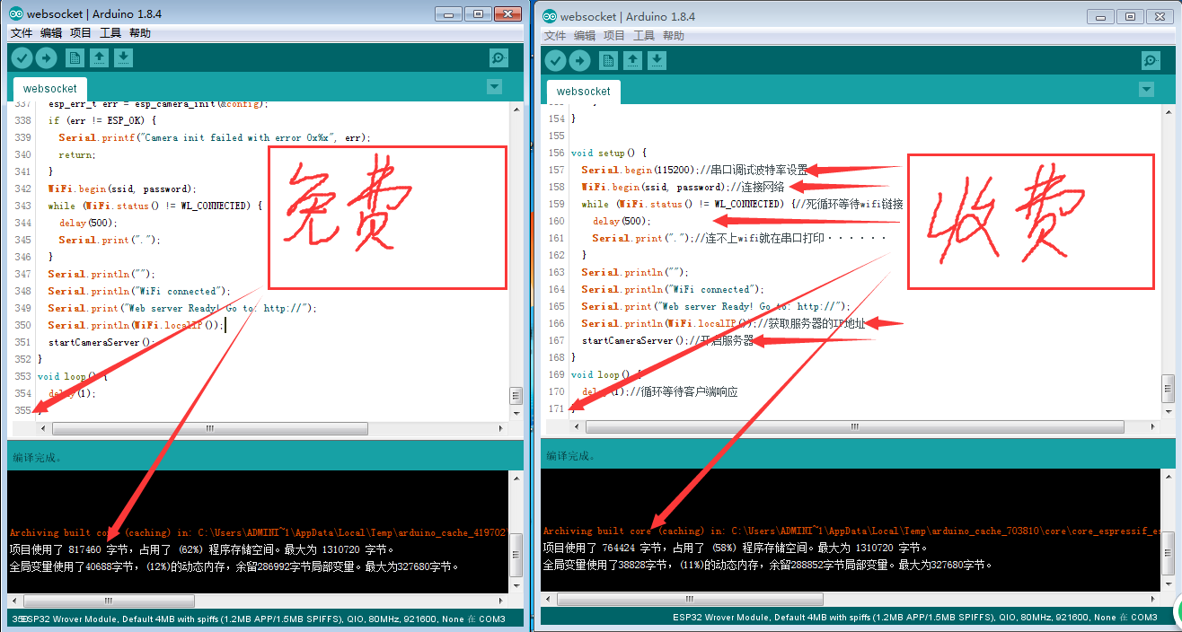1182x632 pixels.
Task: Open the 工具 menu in left window
Action: pyautogui.click(x=109, y=31)
